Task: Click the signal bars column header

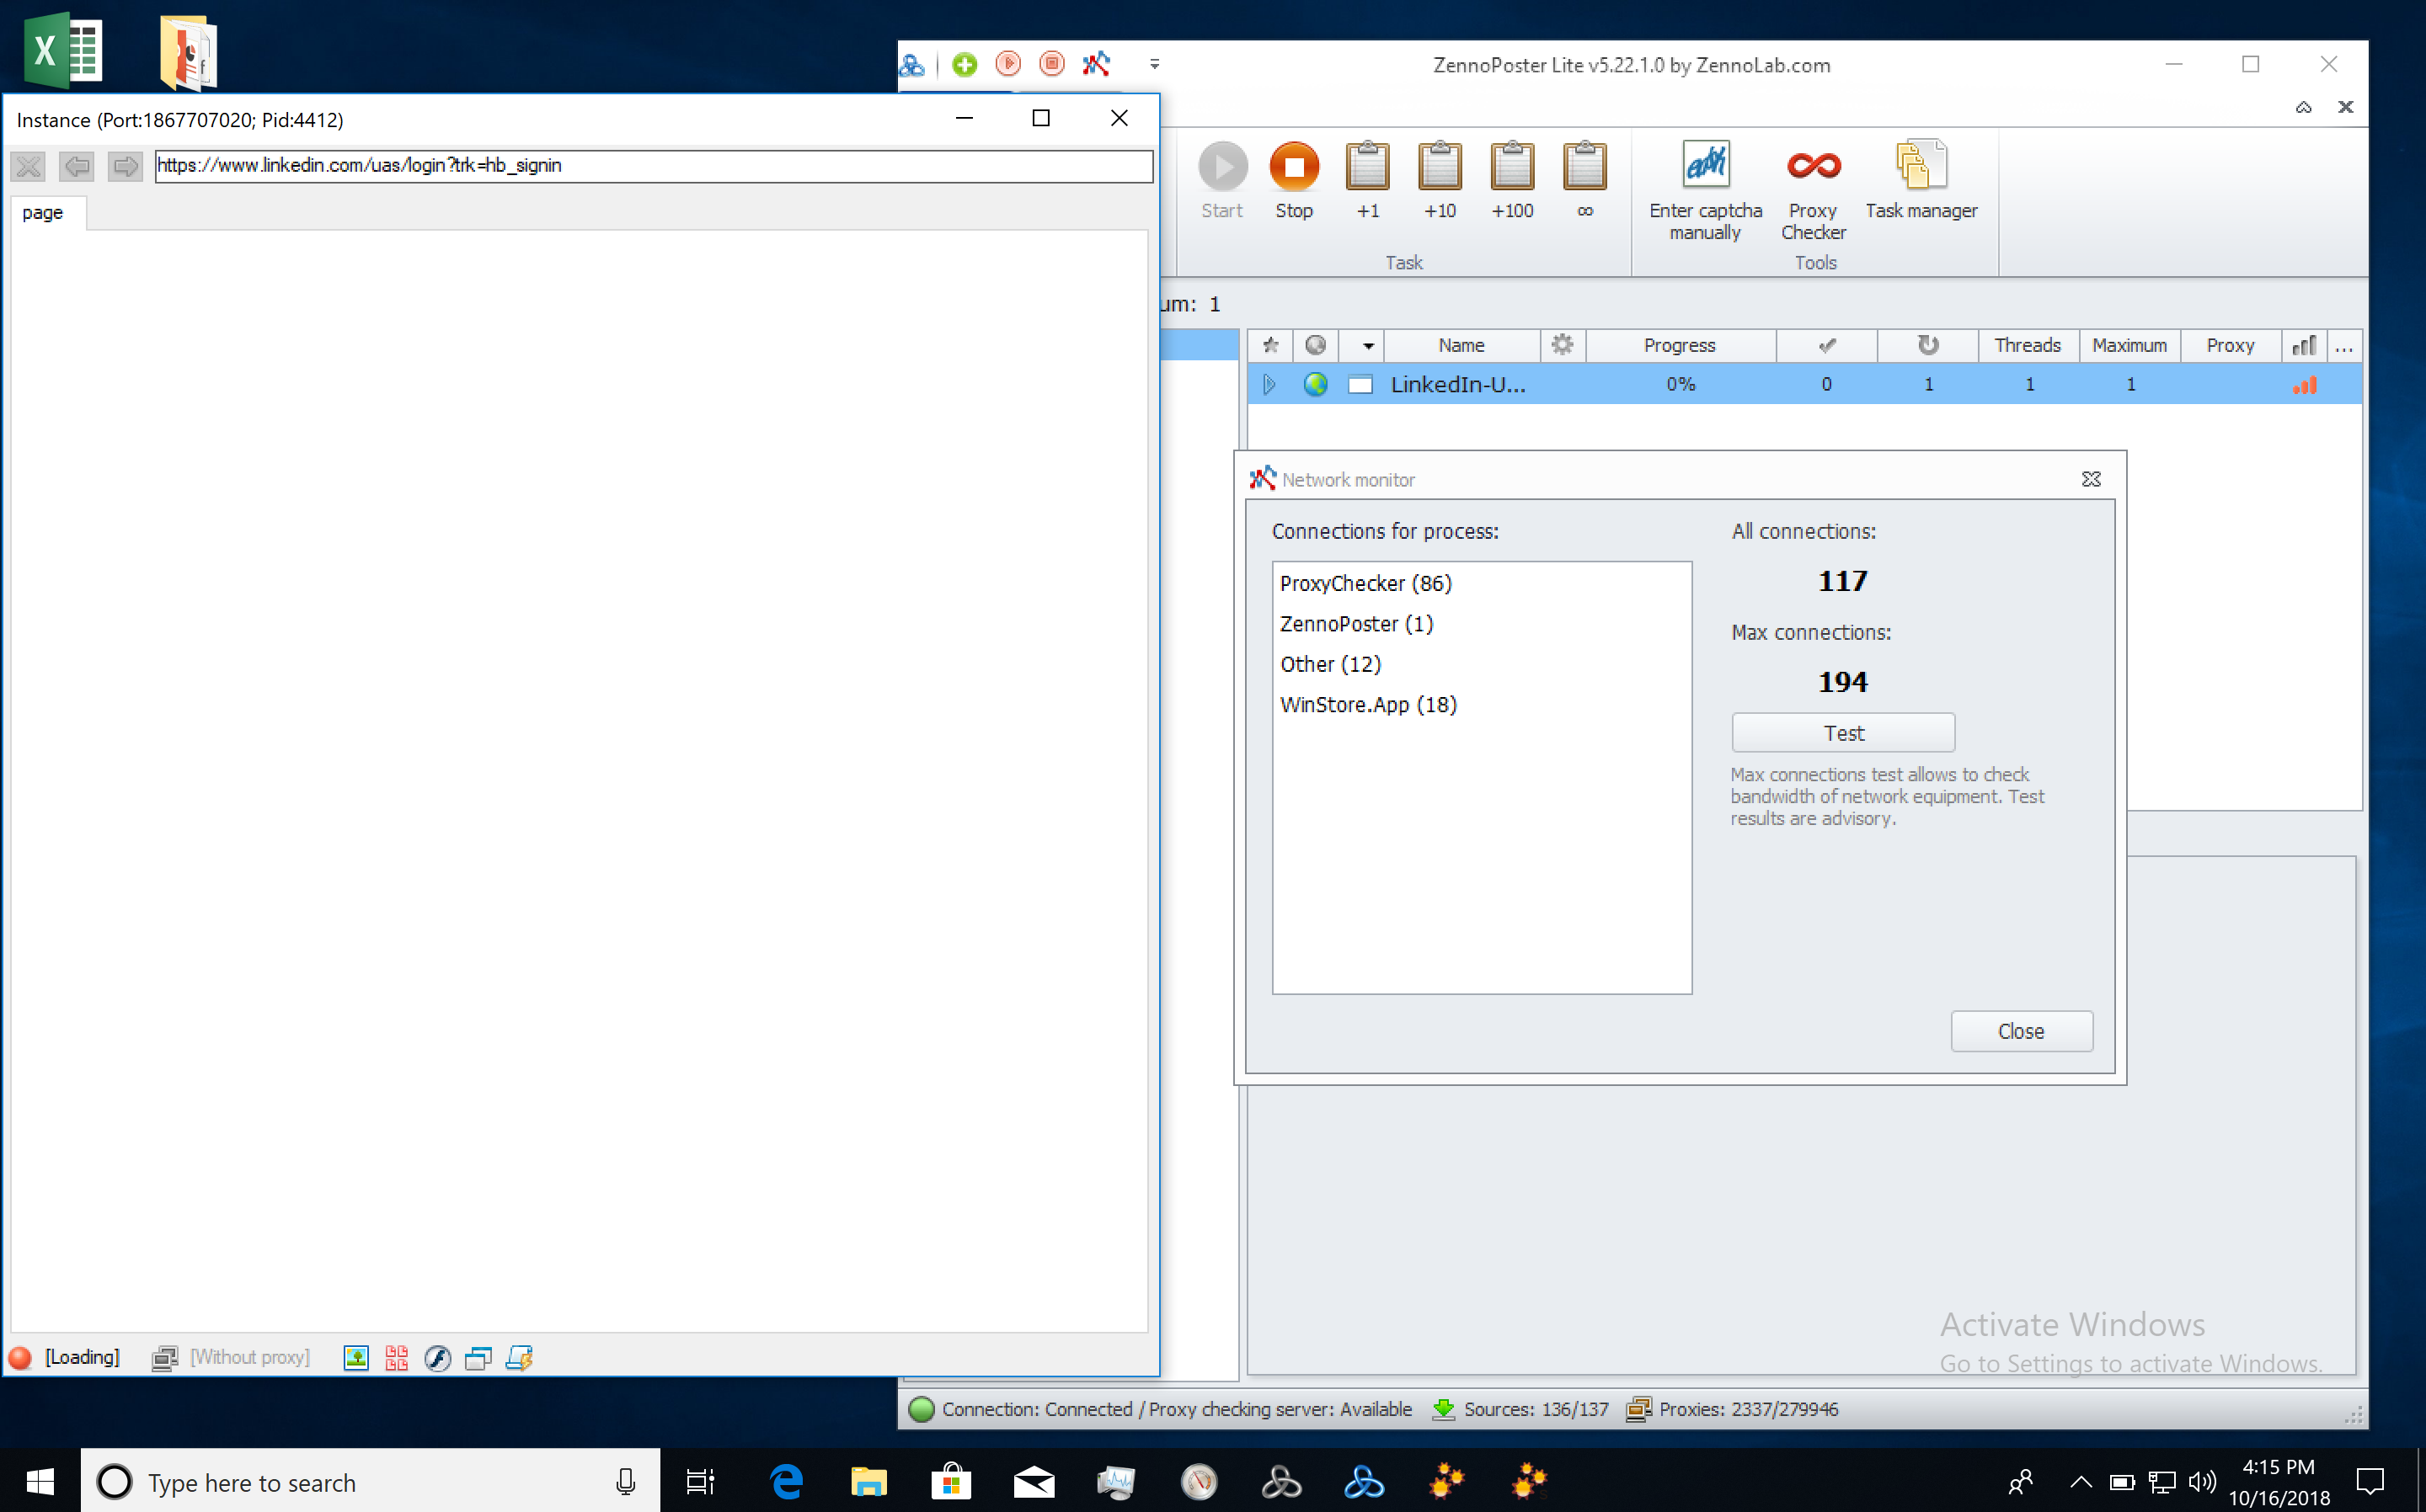Action: (x=2304, y=345)
